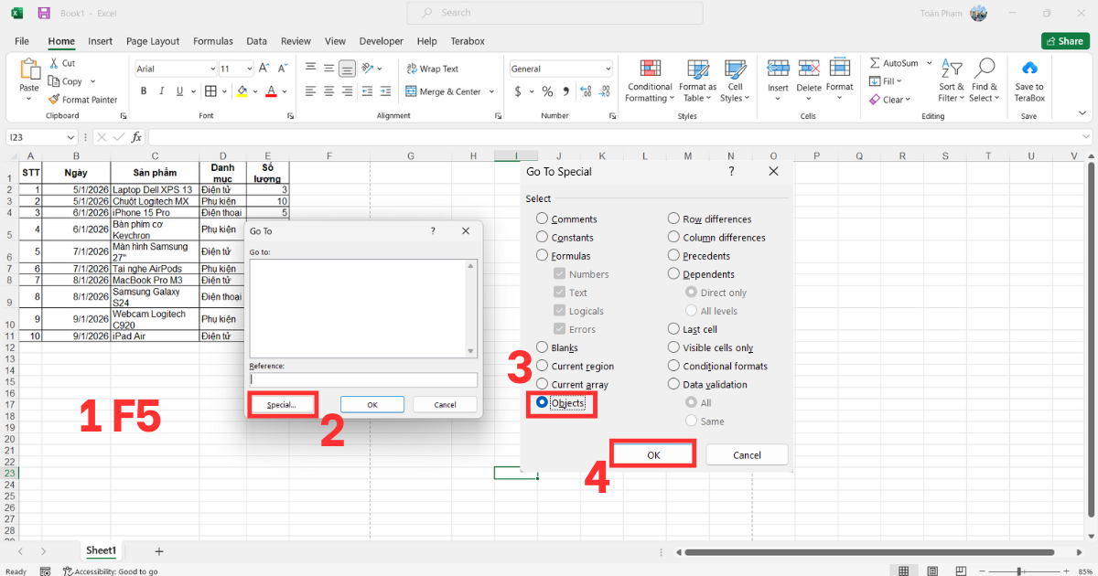This screenshot has width=1098, height=576.
Task: Click the purple Save icon in title bar
Action: 44,14
